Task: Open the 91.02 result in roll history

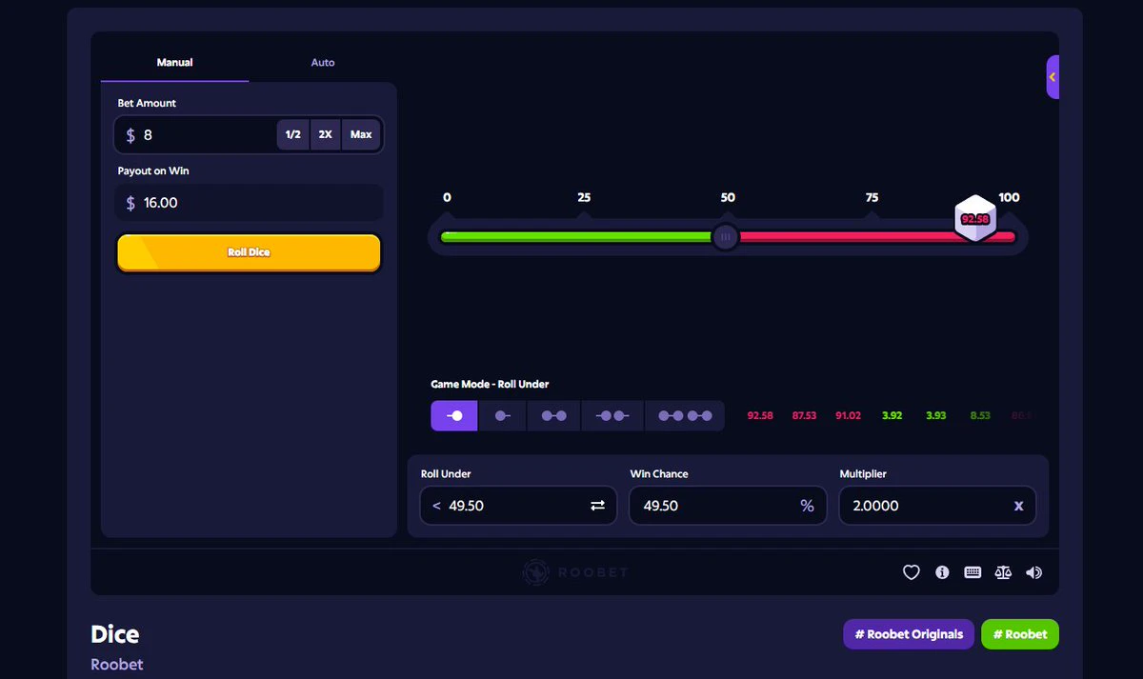Action: click(x=848, y=416)
